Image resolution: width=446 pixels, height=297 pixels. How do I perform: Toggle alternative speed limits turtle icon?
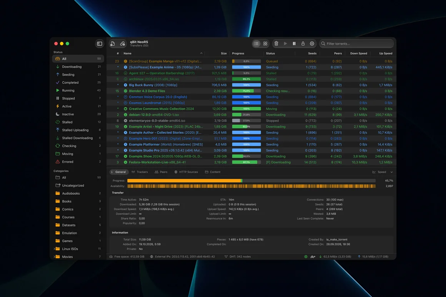[313, 257]
